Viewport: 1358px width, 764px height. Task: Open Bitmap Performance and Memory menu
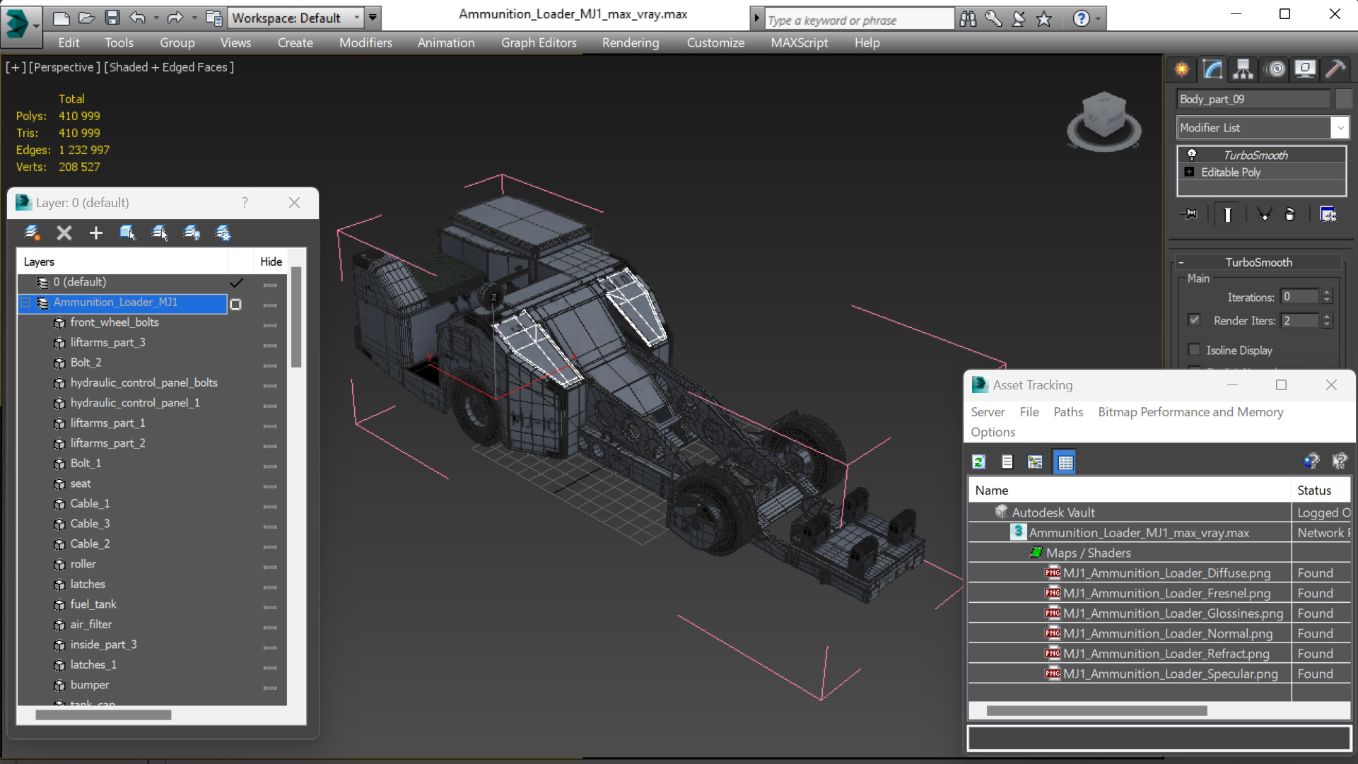point(1190,412)
